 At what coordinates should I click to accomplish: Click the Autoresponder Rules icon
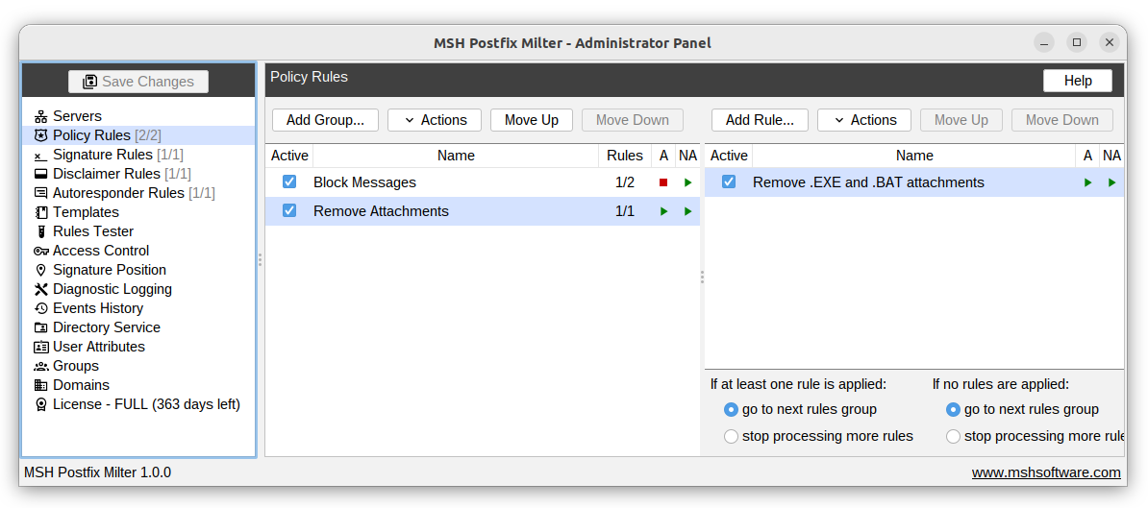coord(41,193)
